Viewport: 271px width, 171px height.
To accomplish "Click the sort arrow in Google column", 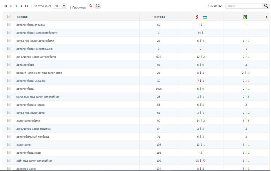I will tap(266, 17).
